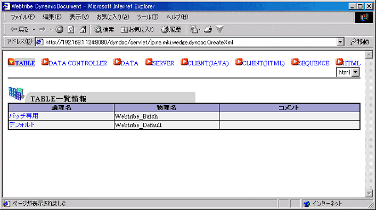Click the Print toolbar icon

click(x=208, y=29)
